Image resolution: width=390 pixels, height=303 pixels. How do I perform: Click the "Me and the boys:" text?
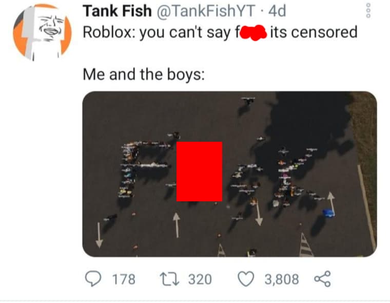point(144,74)
